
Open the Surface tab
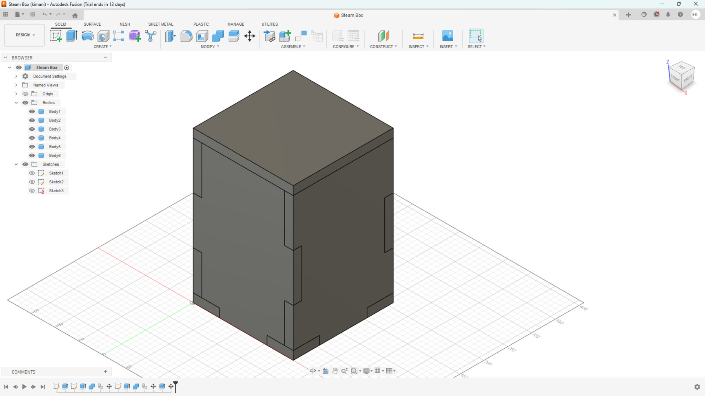pos(92,24)
